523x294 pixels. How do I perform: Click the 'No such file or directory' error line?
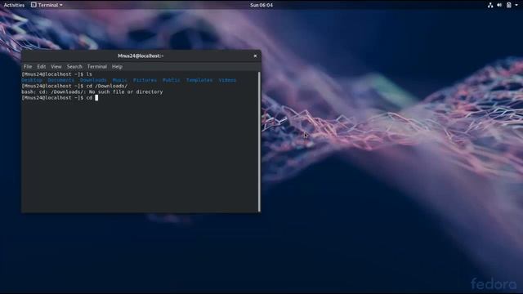click(92, 92)
